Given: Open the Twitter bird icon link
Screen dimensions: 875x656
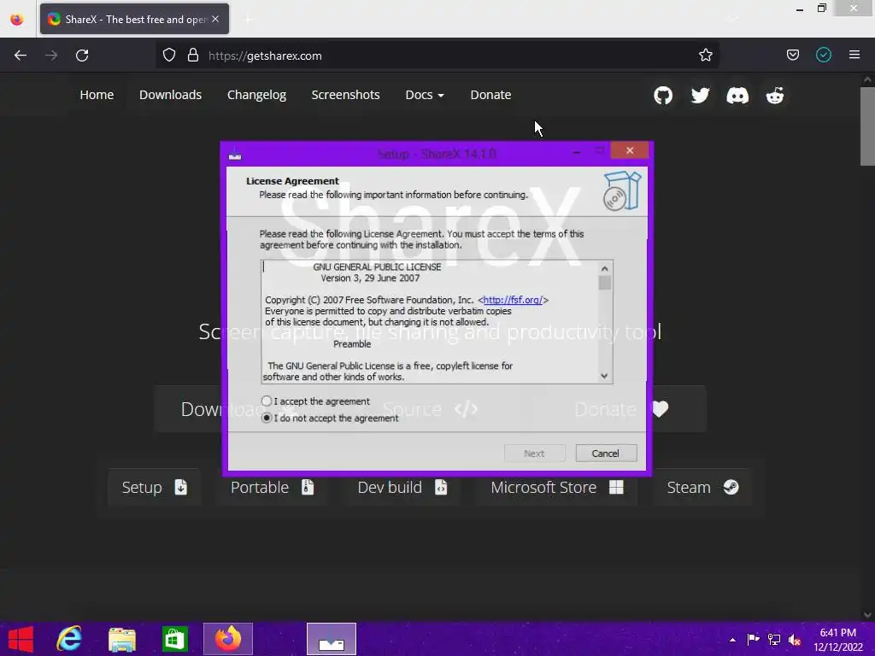Looking at the screenshot, I should click(x=701, y=96).
